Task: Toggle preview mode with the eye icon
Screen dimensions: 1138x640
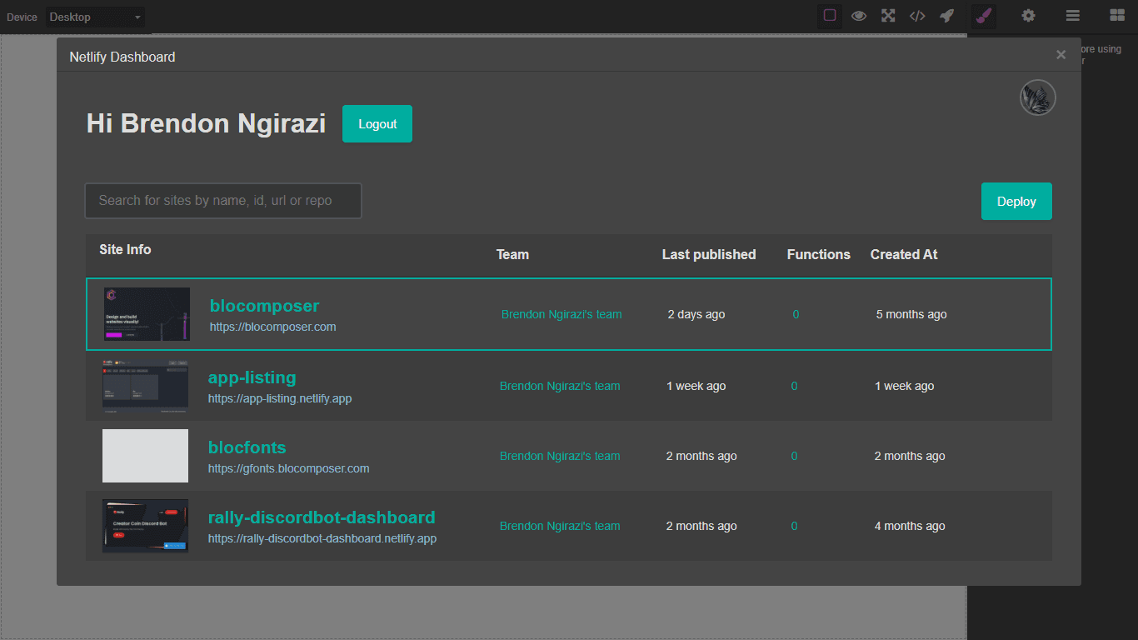Action: pyautogui.click(x=859, y=15)
